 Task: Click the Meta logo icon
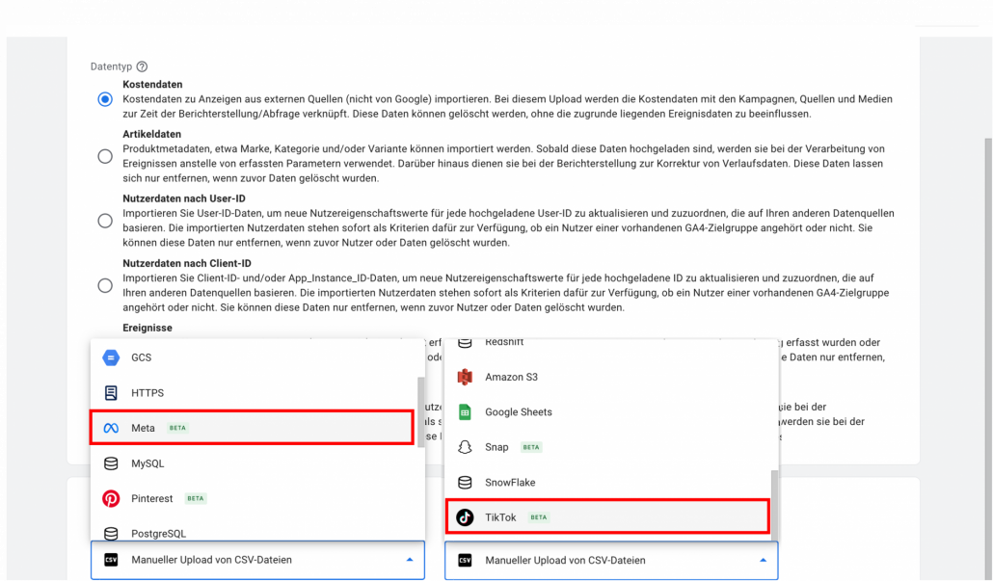coord(110,428)
